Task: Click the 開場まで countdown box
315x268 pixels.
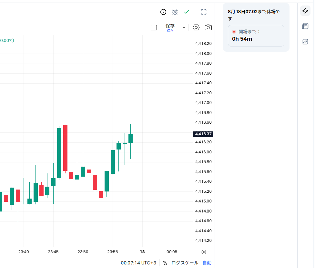Action: [256, 36]
